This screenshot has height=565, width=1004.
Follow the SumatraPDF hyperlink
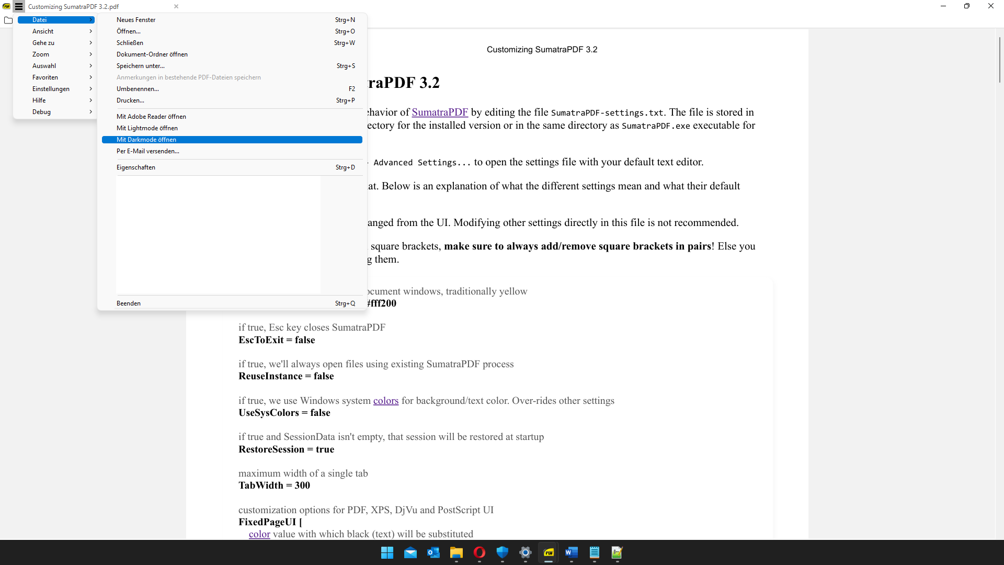(440, 112)
